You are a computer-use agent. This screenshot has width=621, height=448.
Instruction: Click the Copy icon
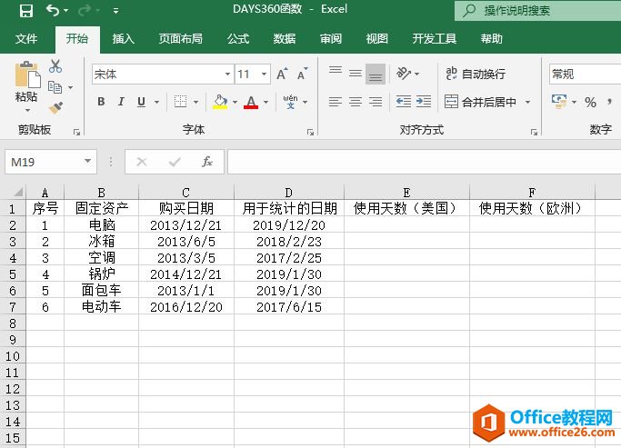[x=55, y=87]
